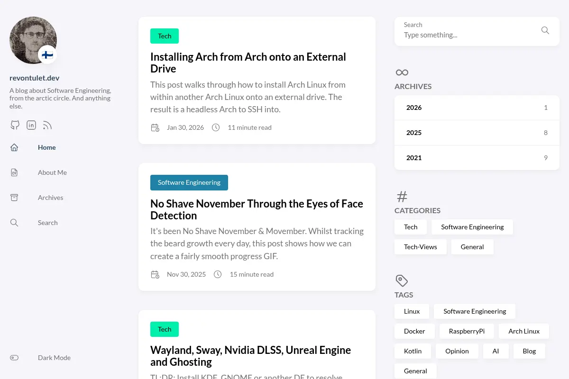The image size is (569, 379).
Task: Click the Nov 30, 2025 date
Action: point(186,274)
